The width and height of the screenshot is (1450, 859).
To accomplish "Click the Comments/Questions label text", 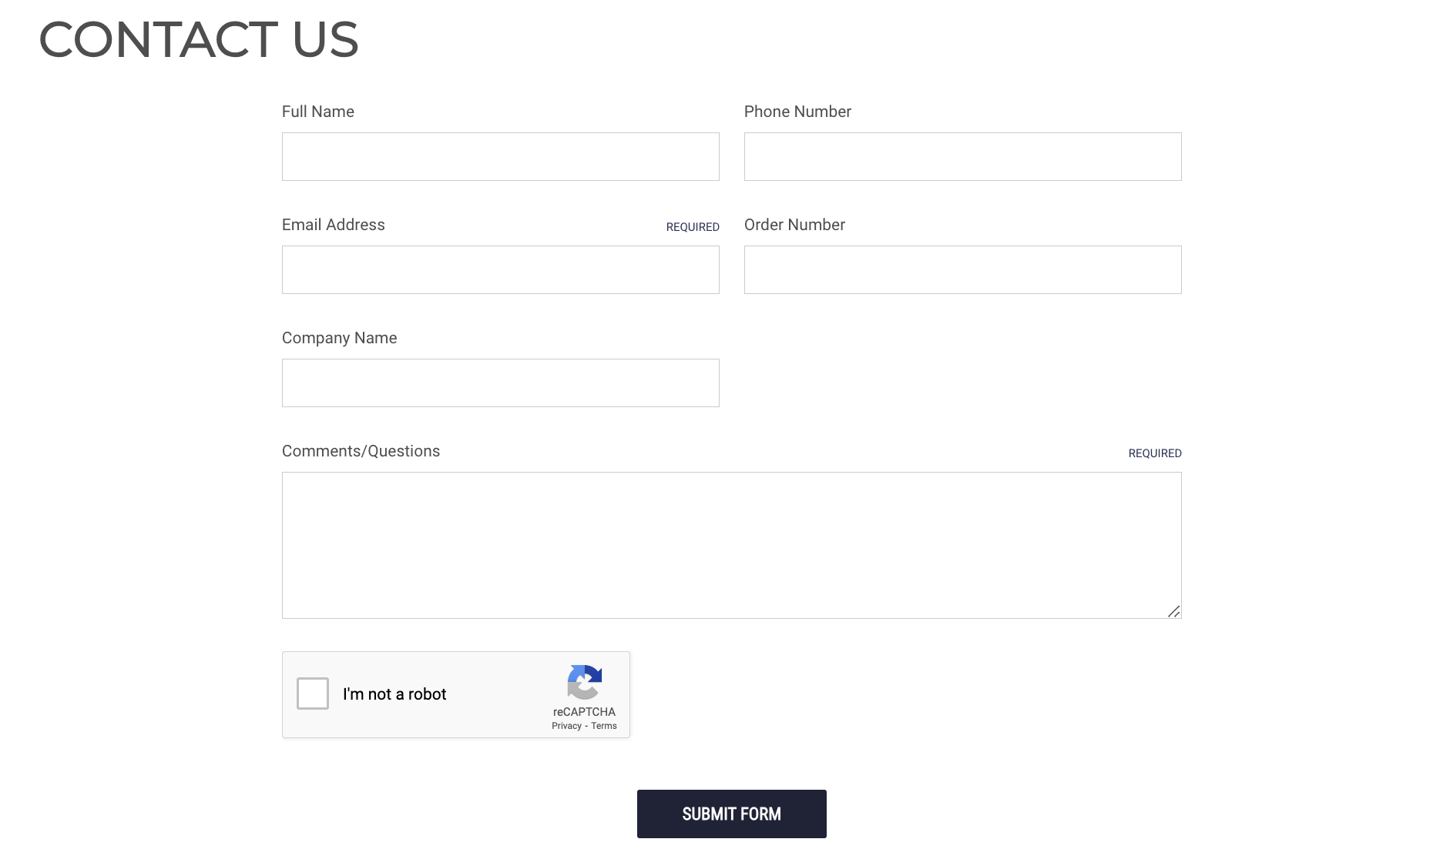I will [x=361, y=451].
